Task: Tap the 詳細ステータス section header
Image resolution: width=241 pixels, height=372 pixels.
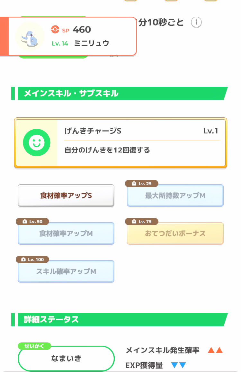Action: pyautogui.click(x=51, y=319)
